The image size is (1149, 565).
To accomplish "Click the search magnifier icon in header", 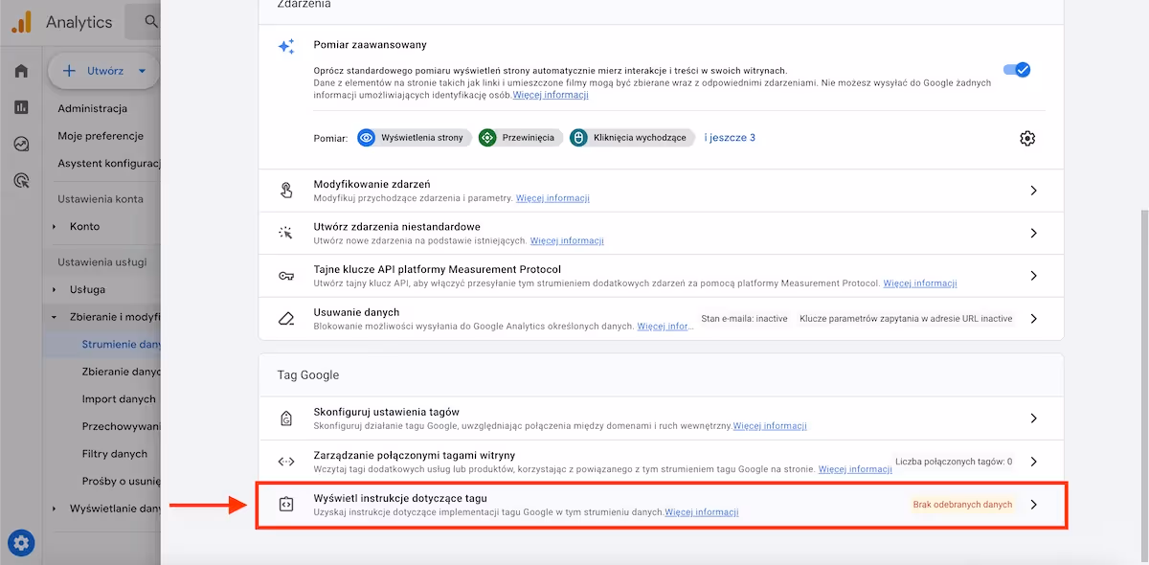I will pos(151,21).
